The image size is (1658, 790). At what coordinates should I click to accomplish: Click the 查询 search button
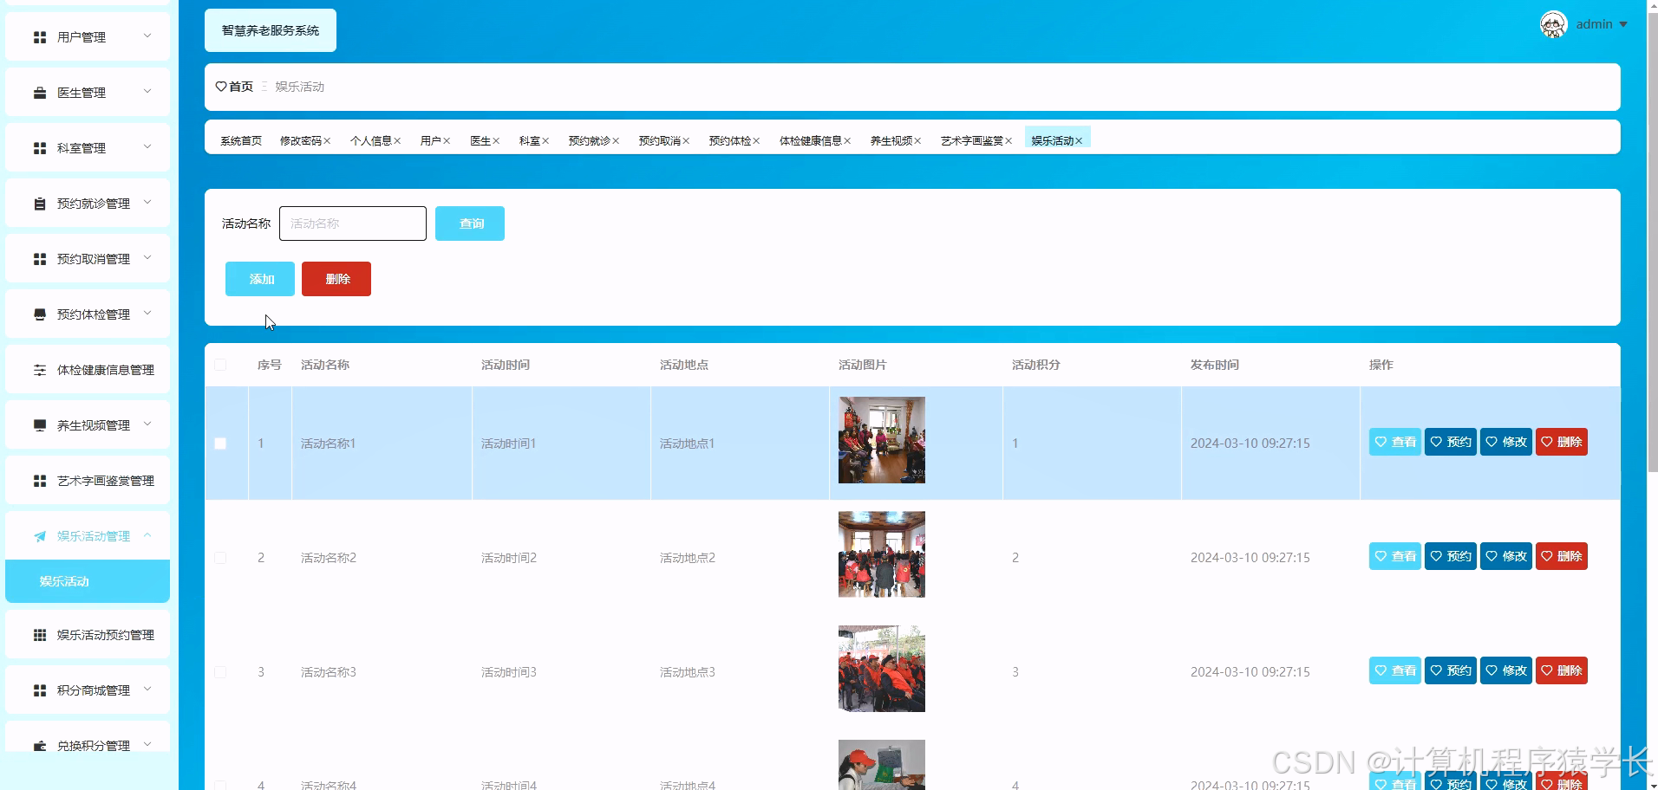tap(470, 223)
